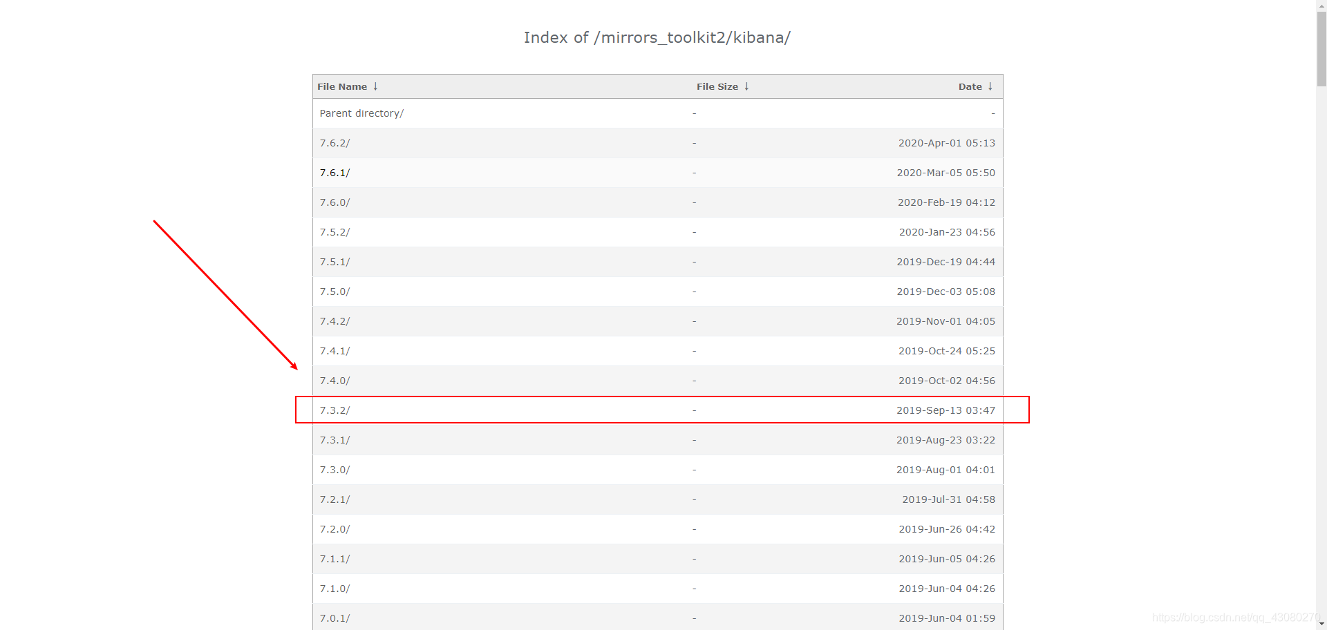Click the date 2019-Oct-02 04:56
1327x630 pixels.
pos(947,381)
